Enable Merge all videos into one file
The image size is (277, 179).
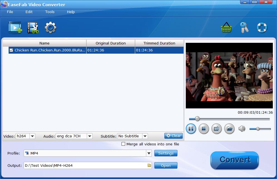pyautogui.click(x=123, y=144)
